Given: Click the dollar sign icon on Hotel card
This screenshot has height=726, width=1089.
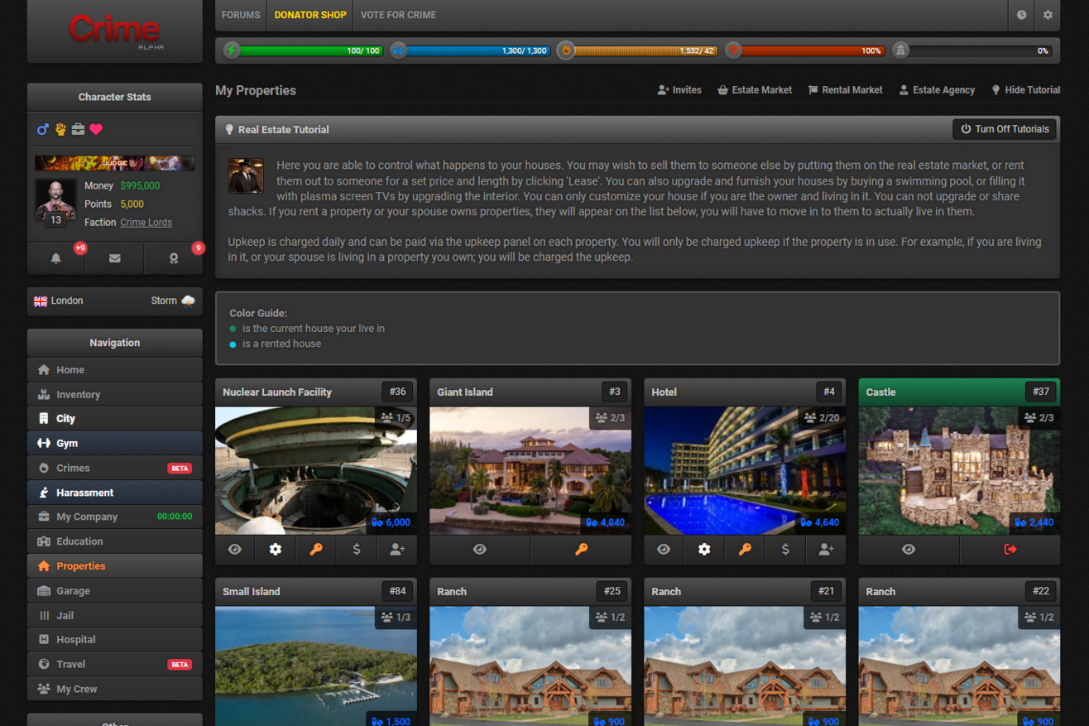Looking at the screenshot, I should 785,549.
